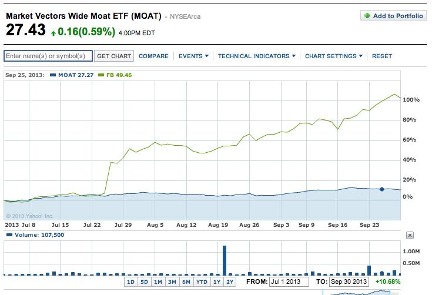Click the Sep 23 date axis label
Image resolution: width=432 pixels, height=295 pixels.
[x=369, y=225]
